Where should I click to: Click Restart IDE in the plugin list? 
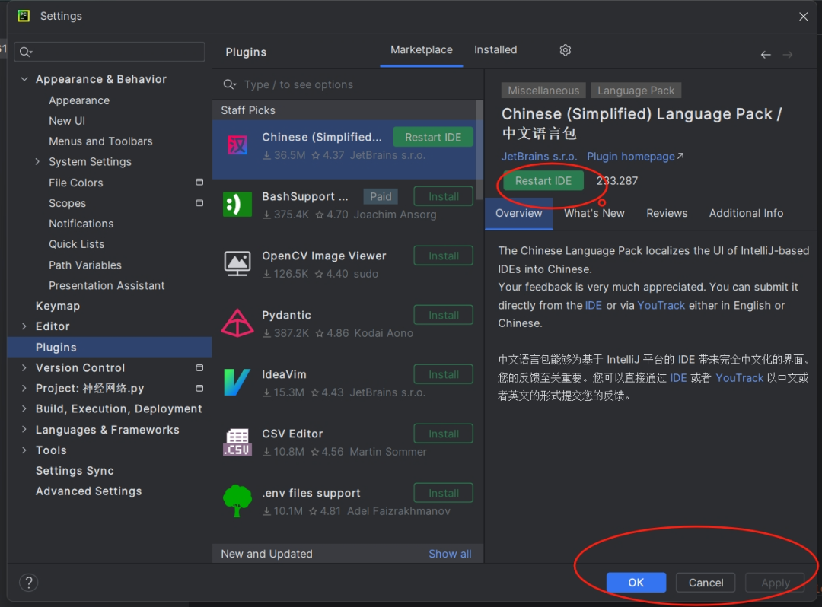click(x=433, y=137)
